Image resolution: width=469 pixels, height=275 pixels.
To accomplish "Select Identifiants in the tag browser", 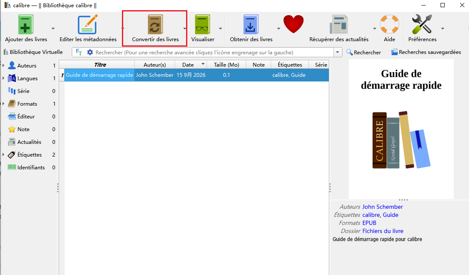I will click(31, 167).
